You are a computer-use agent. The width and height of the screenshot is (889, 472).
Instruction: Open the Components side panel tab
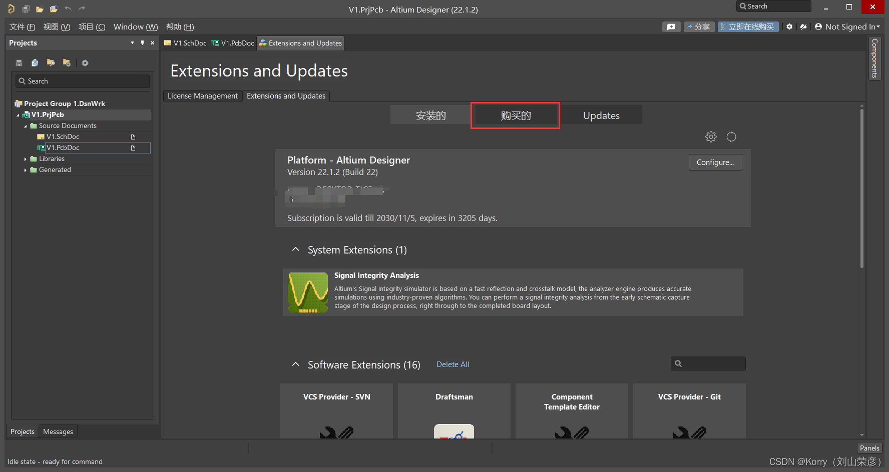874,58
